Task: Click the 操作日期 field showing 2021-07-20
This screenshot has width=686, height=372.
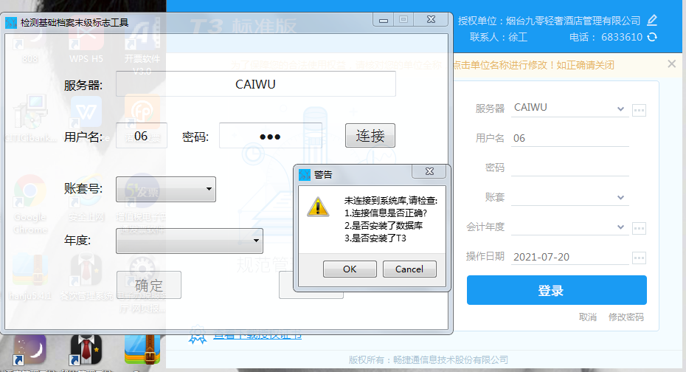Action: coord(569,257)
